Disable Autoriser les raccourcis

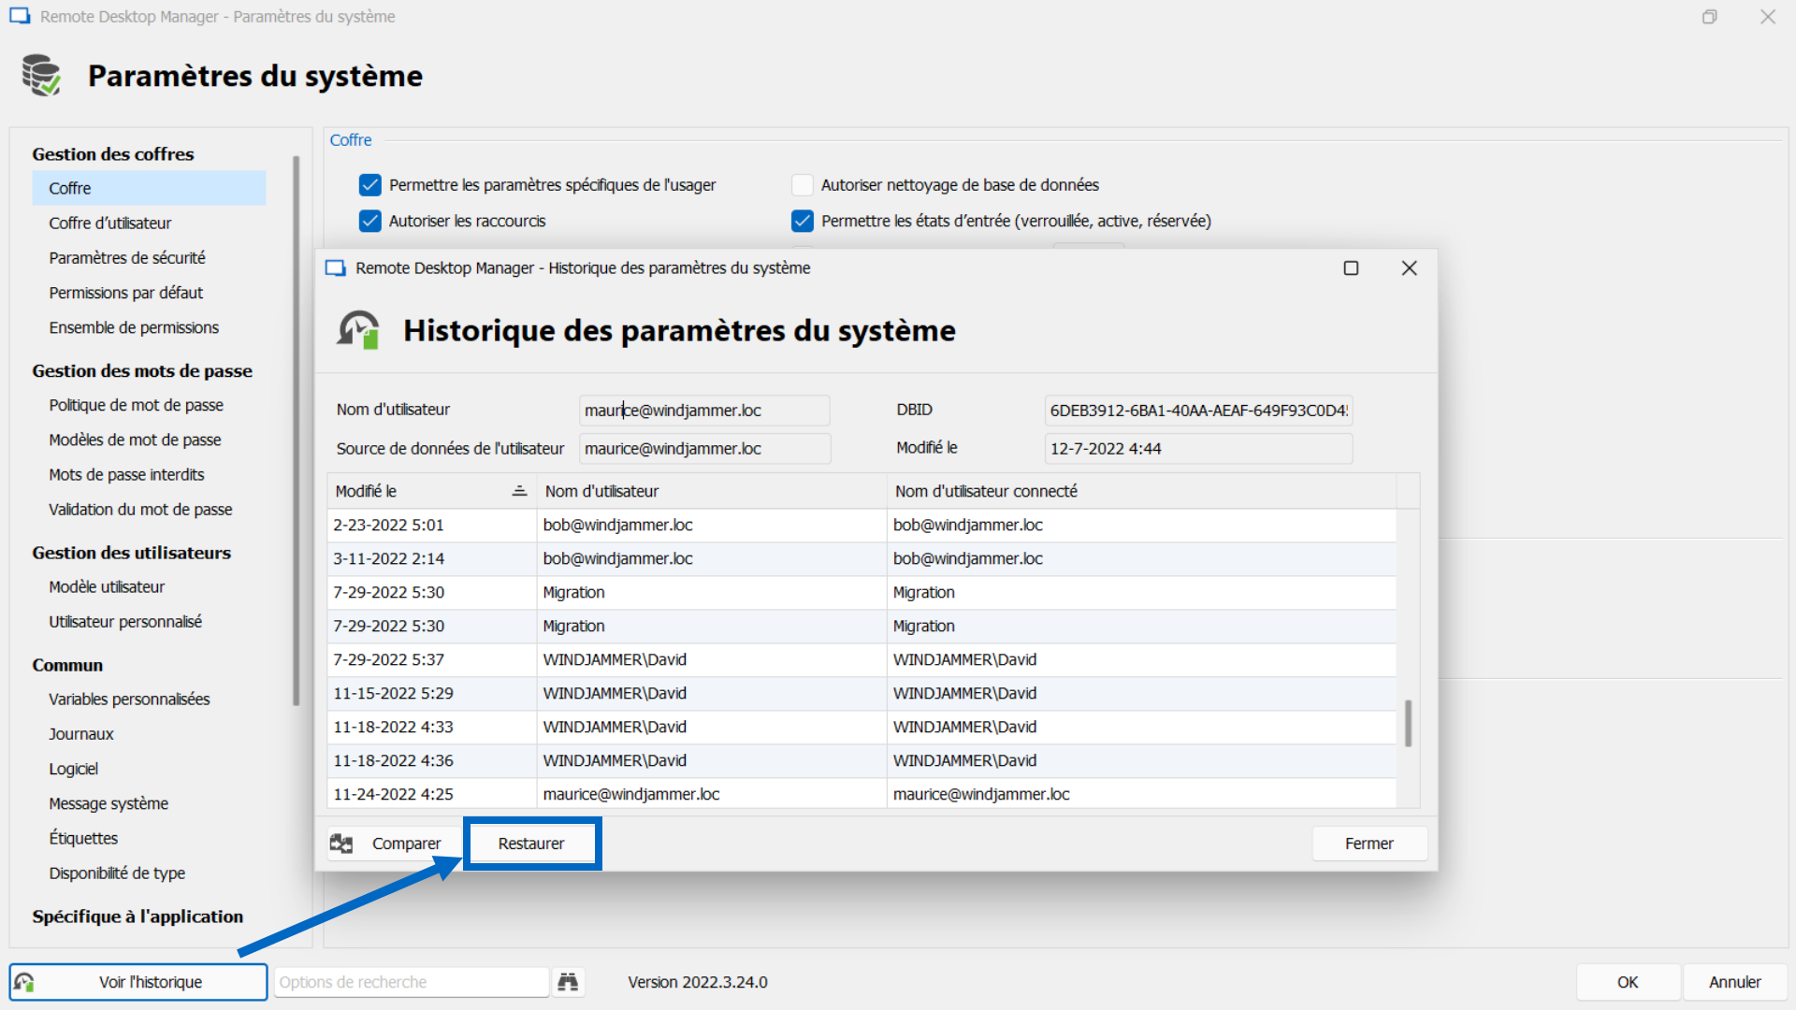coord(369,221)
